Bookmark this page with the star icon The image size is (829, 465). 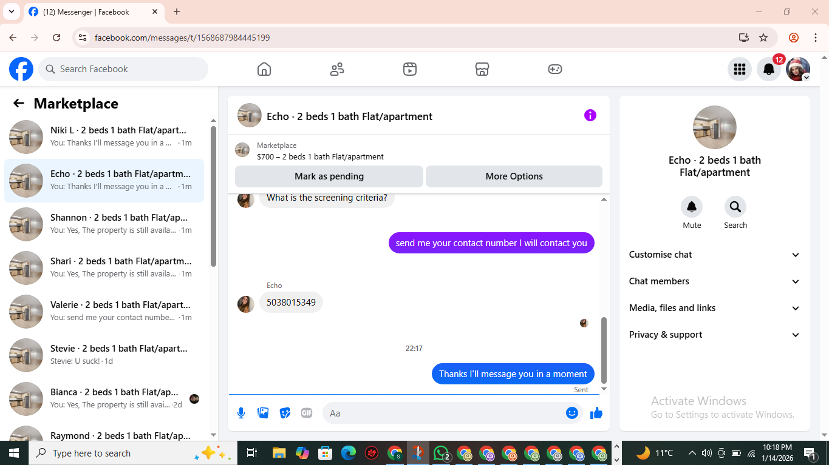click(763, 38)
